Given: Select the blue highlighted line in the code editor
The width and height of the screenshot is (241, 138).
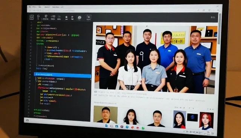Looking at the screenshot, I should point(63,75).
